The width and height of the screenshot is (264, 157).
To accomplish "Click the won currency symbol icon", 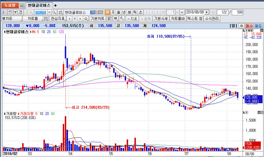I will click(115, 19).
